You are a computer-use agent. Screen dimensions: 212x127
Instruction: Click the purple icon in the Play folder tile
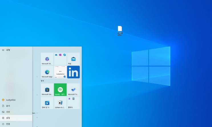point(69,99)
